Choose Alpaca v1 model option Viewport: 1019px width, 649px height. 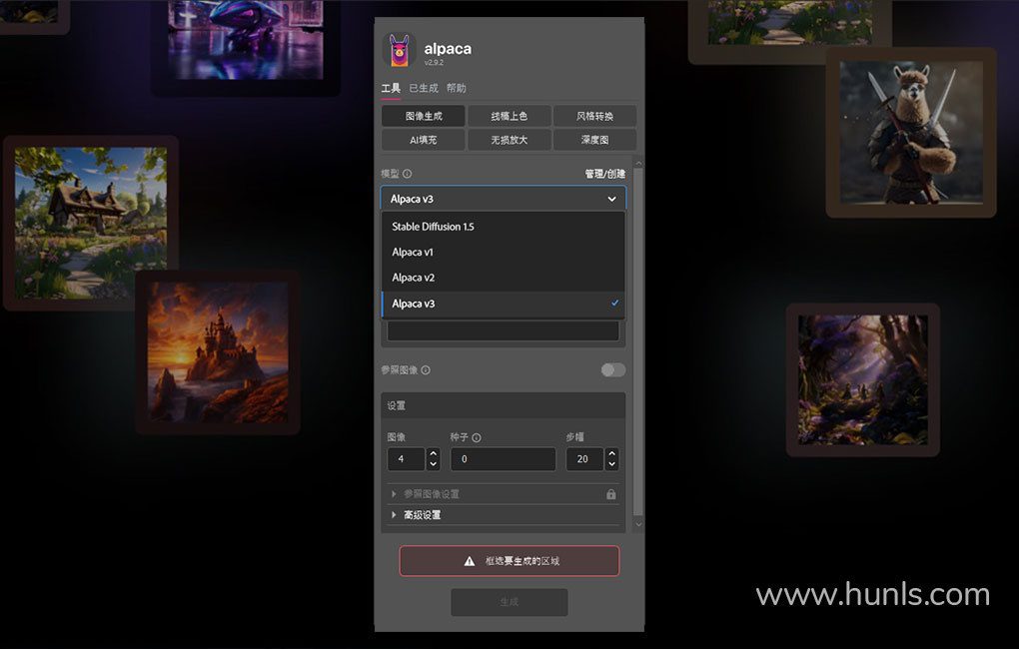[503, 252]
